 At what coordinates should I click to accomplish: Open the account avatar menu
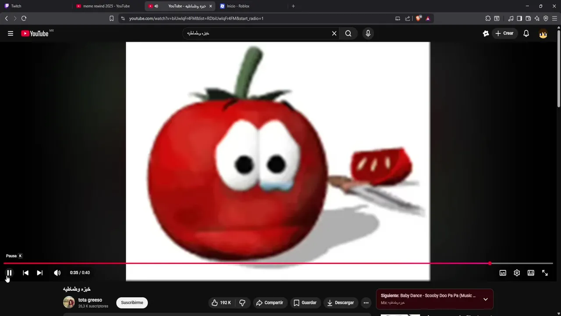click(543, 33)
